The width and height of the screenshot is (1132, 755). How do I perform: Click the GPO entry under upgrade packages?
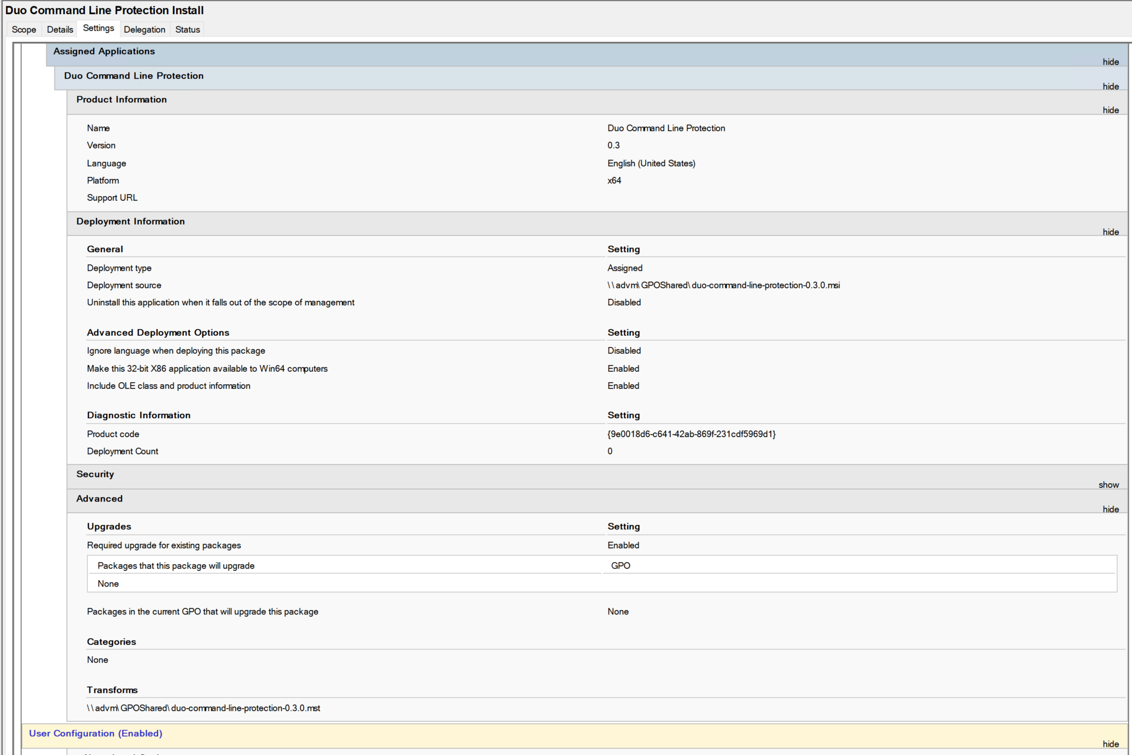coord(621,565)
